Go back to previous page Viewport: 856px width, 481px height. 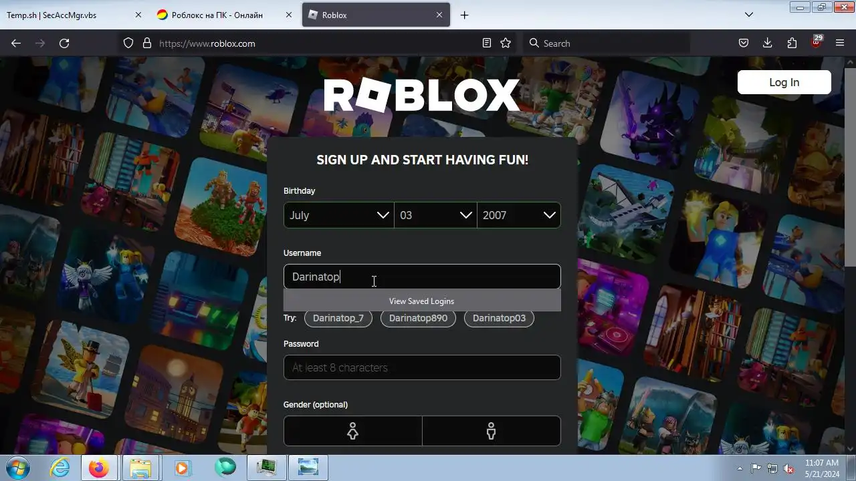[x=16, y=43]
